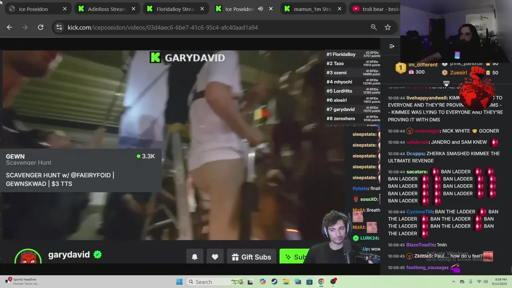Mute the playing Ice Poseidon tab speaker
512x288 pixels.
tap(260, 9)
